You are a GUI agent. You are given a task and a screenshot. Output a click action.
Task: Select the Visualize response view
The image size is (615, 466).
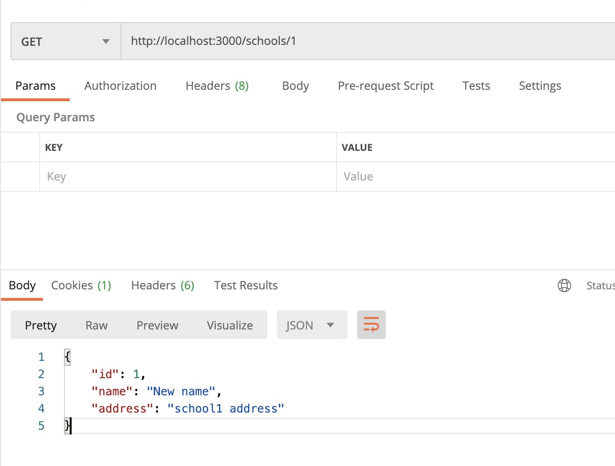pyautogui.click(x=230, y=325)
